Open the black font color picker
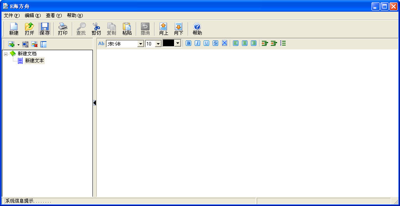Viewport: 400px width, 206px height. [178, 44]
